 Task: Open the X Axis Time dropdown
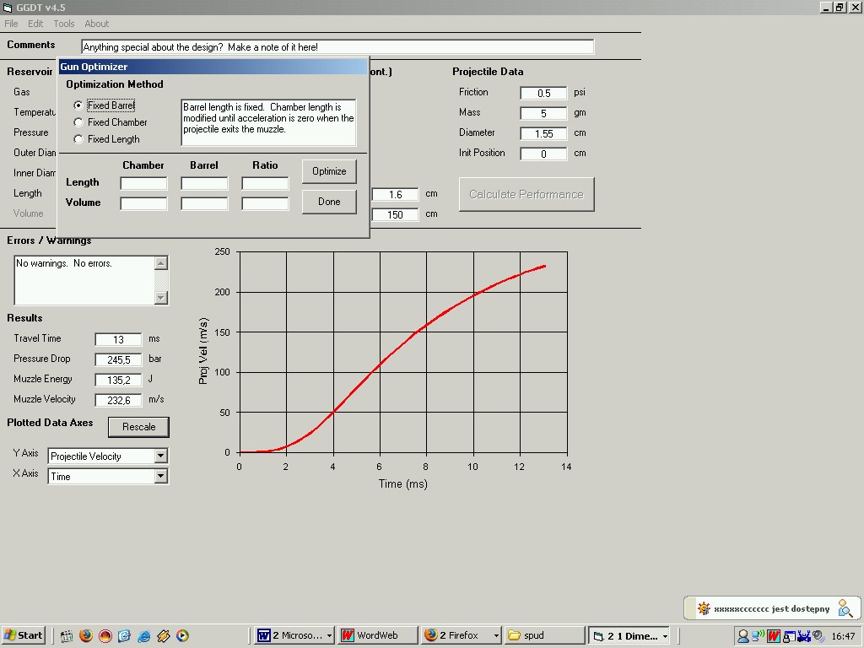(161, 477)
